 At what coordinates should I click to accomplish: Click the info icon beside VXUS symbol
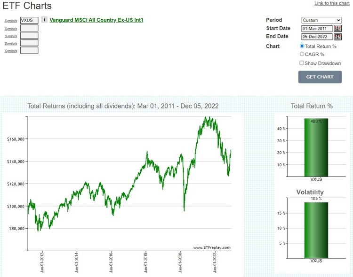tap(44, 20)
